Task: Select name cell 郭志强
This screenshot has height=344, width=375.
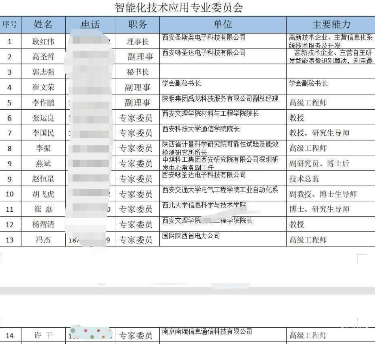Action: pos(43,72)
